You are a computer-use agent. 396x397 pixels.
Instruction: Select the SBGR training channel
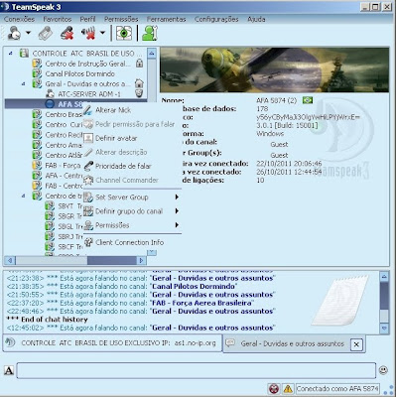pyautogui.click(x=69, y=216)
